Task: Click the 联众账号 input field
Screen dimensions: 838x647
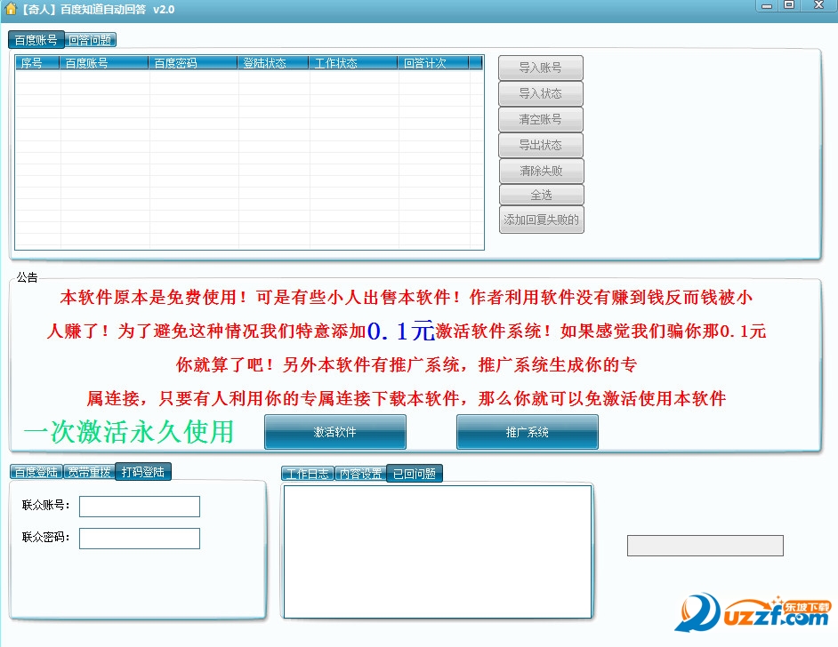Action: coord(140,506)
